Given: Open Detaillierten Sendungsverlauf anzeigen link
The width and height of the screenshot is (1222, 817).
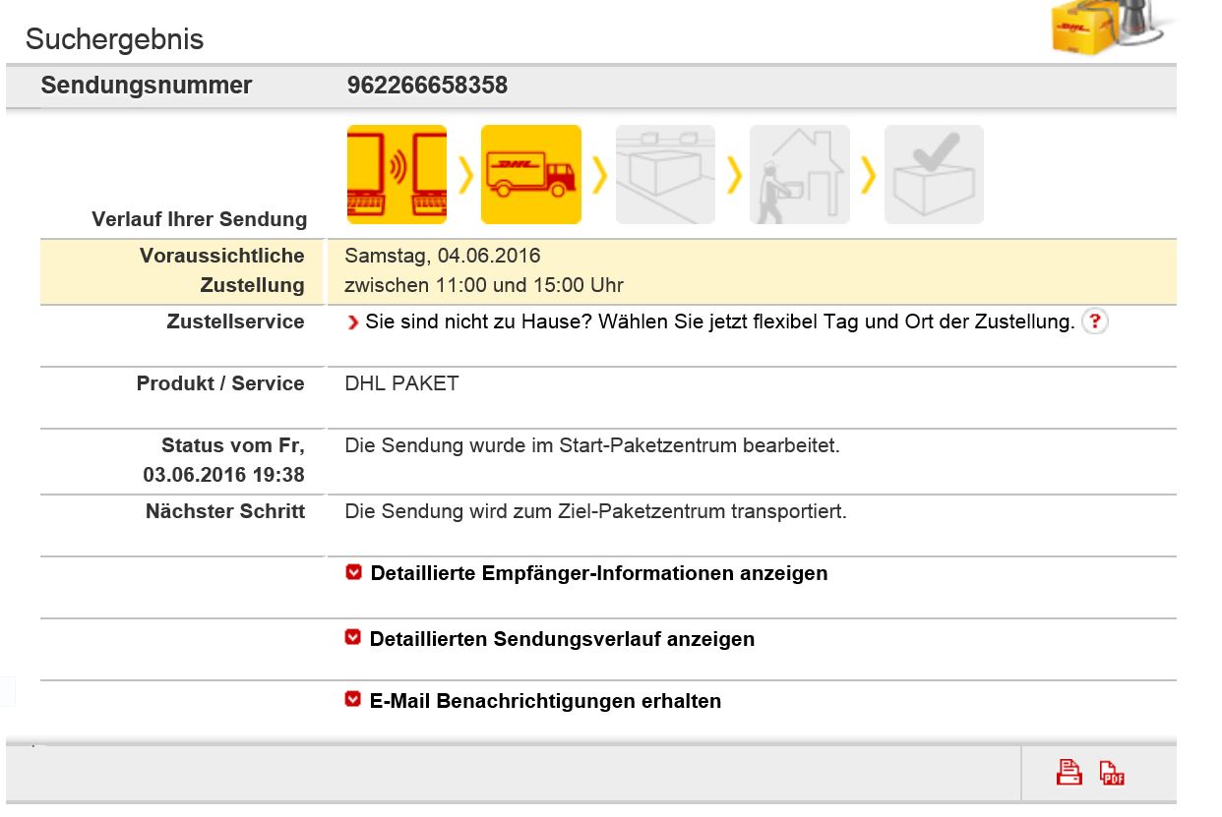Looking at the screenshot, I should point(562,639).
